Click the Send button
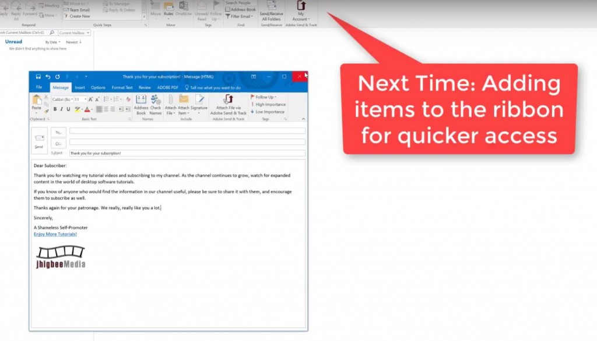This screenshot has width=597, height=341. coord(39,141)
